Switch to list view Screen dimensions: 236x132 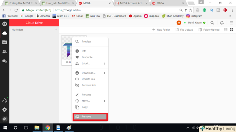click(226, 30)
